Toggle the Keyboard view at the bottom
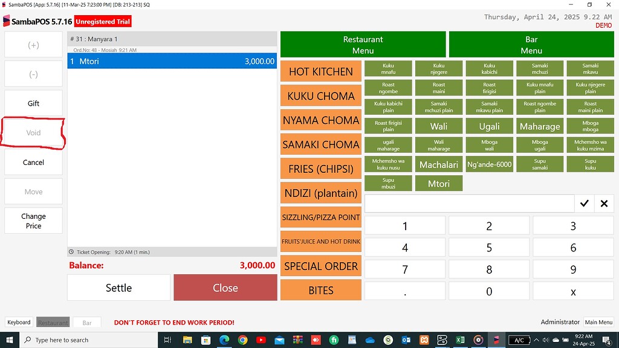The image size is (619, 348). pyautogui.click(x=19, y=322)
